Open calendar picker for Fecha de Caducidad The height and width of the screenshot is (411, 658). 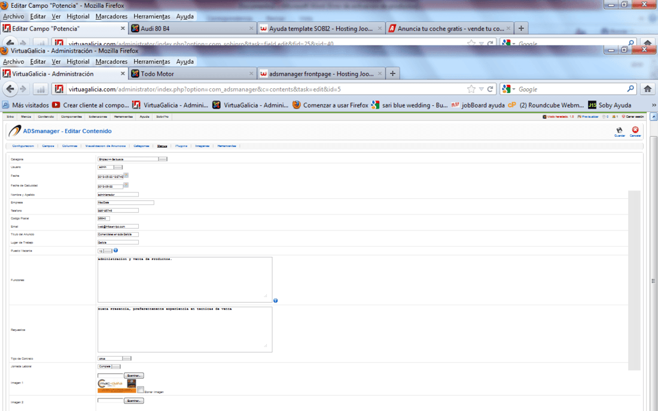click(126, 185)
